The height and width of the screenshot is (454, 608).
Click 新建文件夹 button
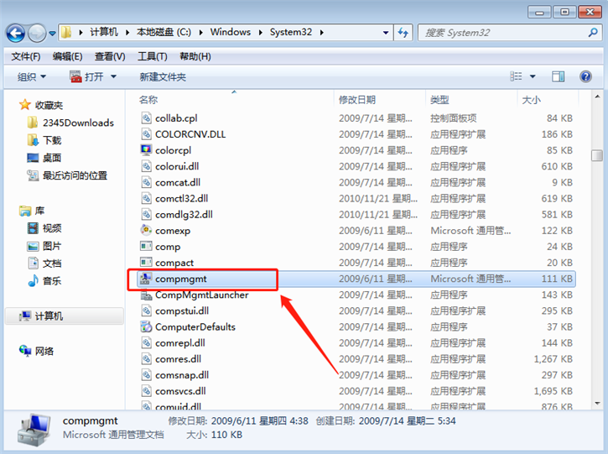tap(163, 77)
